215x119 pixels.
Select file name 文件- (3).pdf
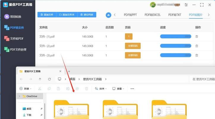coord(47,55)
